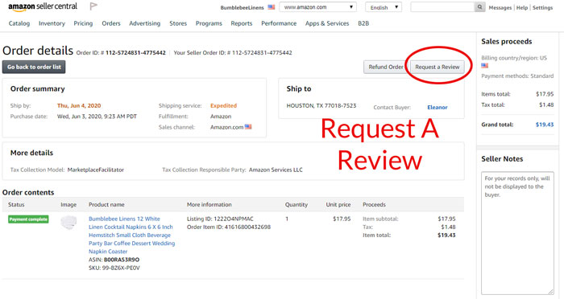Click the billing country US flag icon
This screenshot has height=299, width=564.
(x=485, y=66)
